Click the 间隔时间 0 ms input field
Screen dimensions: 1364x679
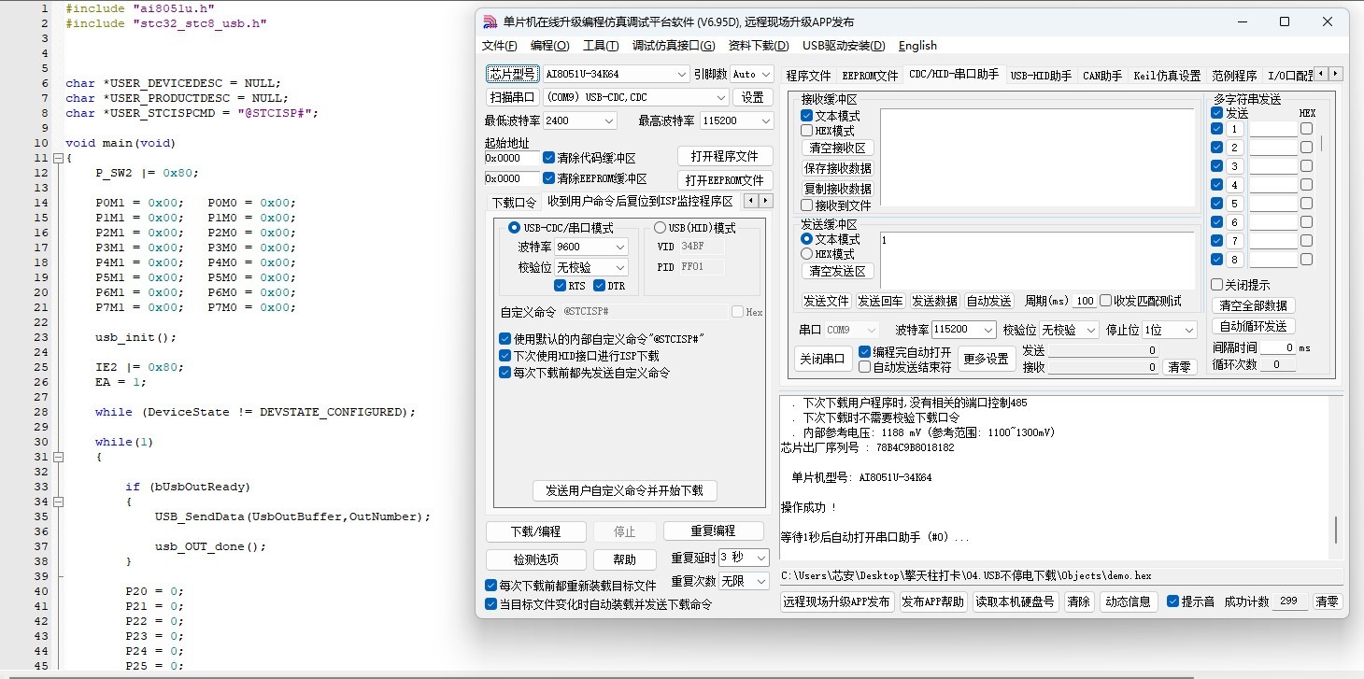[1278, 347]
